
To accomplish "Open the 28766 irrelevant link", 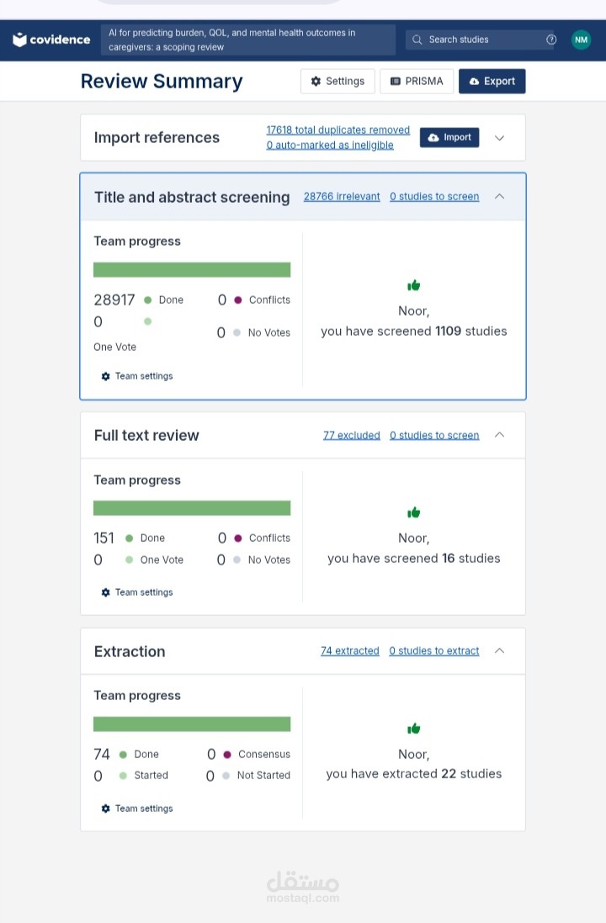I will pyautogui.click(x=341, y=197).
